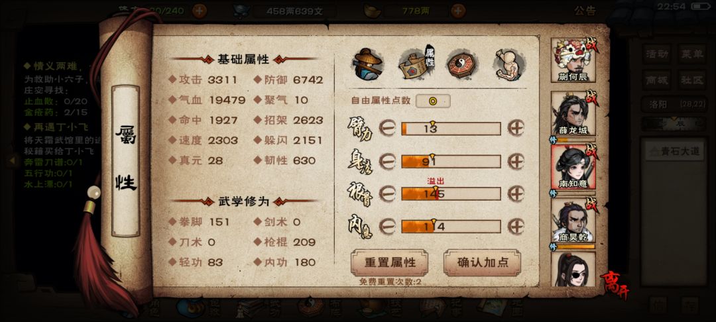Screen dimensions: 716x322
Task: Expand the quest panel left arrow
Action: 13,160
